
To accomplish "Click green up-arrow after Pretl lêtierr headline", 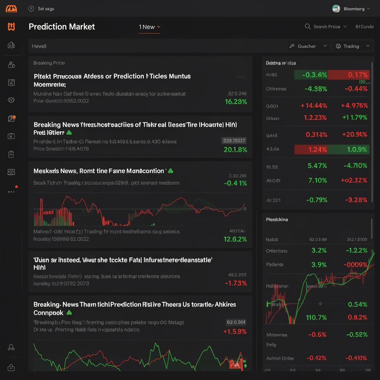I will [x=69, y=132].
